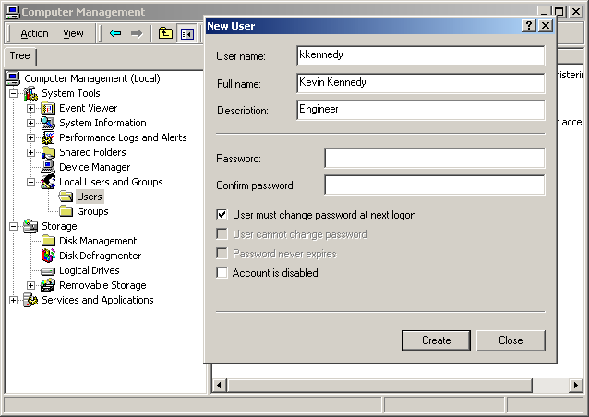Select the System Information tree icon
The image size is (589, 417).
point(48,123)
